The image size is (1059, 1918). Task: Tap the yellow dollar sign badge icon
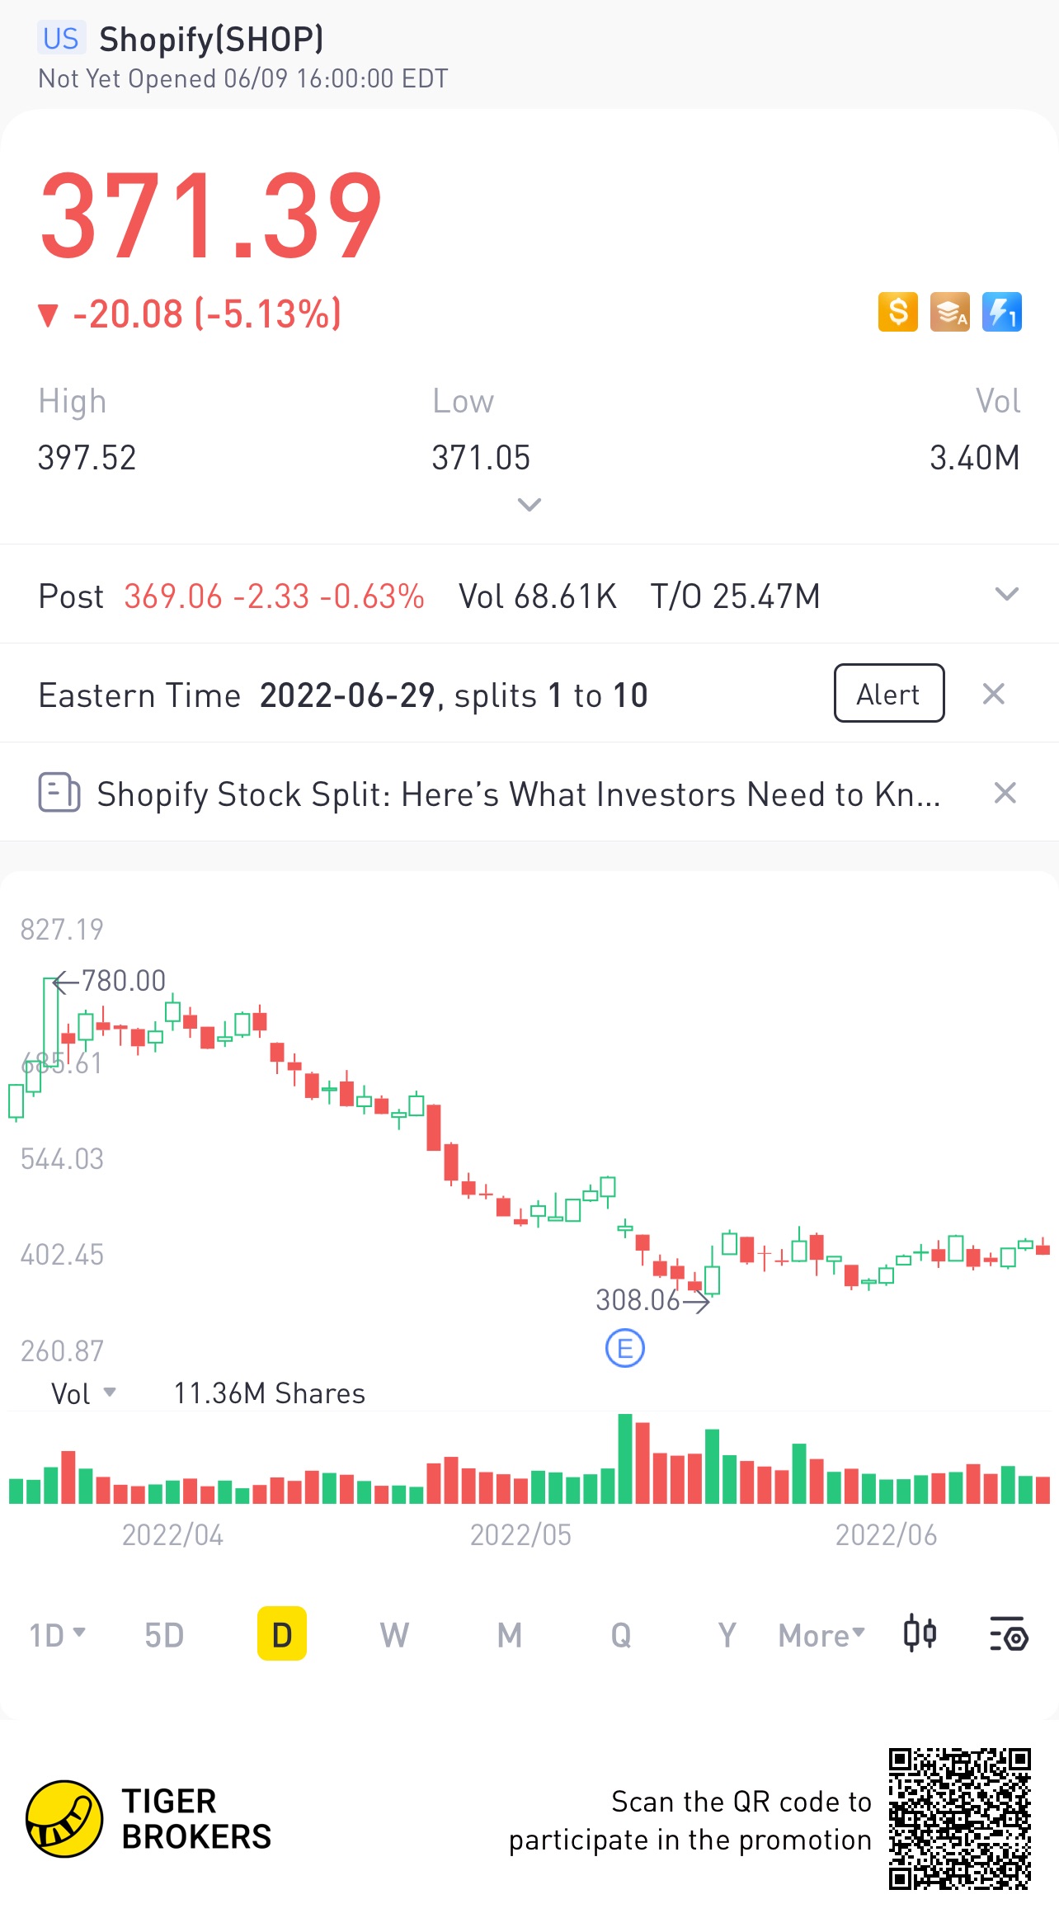898,312
